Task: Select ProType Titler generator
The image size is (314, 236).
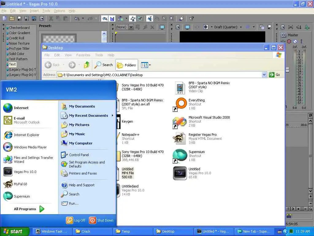Action: click(19, 49)
